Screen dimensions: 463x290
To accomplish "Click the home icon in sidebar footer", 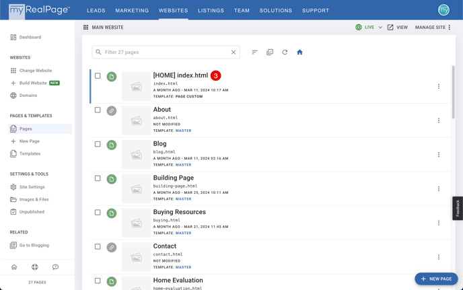I will tap(14, 267).
